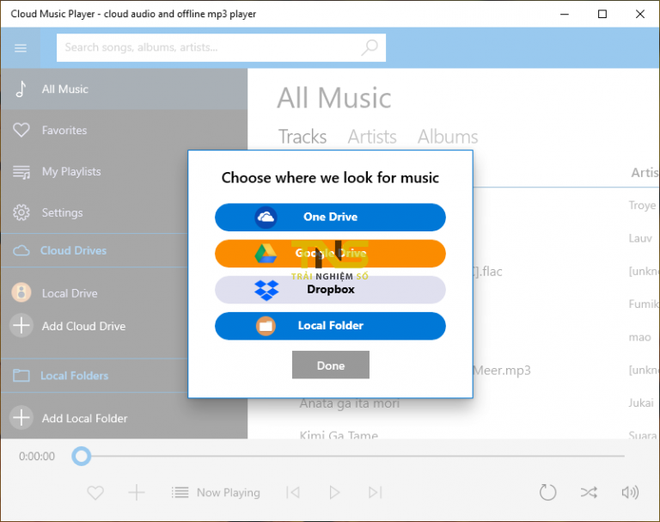
Task: Click the OneDrive cloud logo
Action: click(x=266, y=217)
